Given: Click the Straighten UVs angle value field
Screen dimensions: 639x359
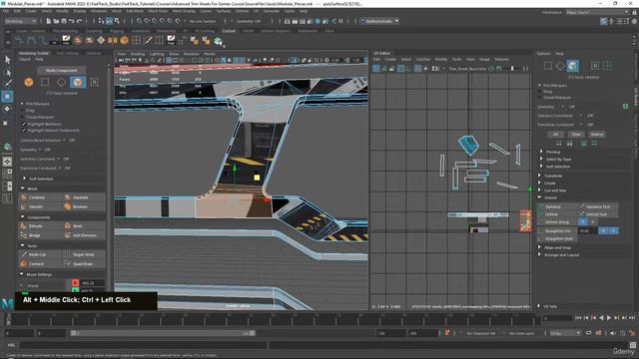Looking at the screenshot, I should [587, 230].
